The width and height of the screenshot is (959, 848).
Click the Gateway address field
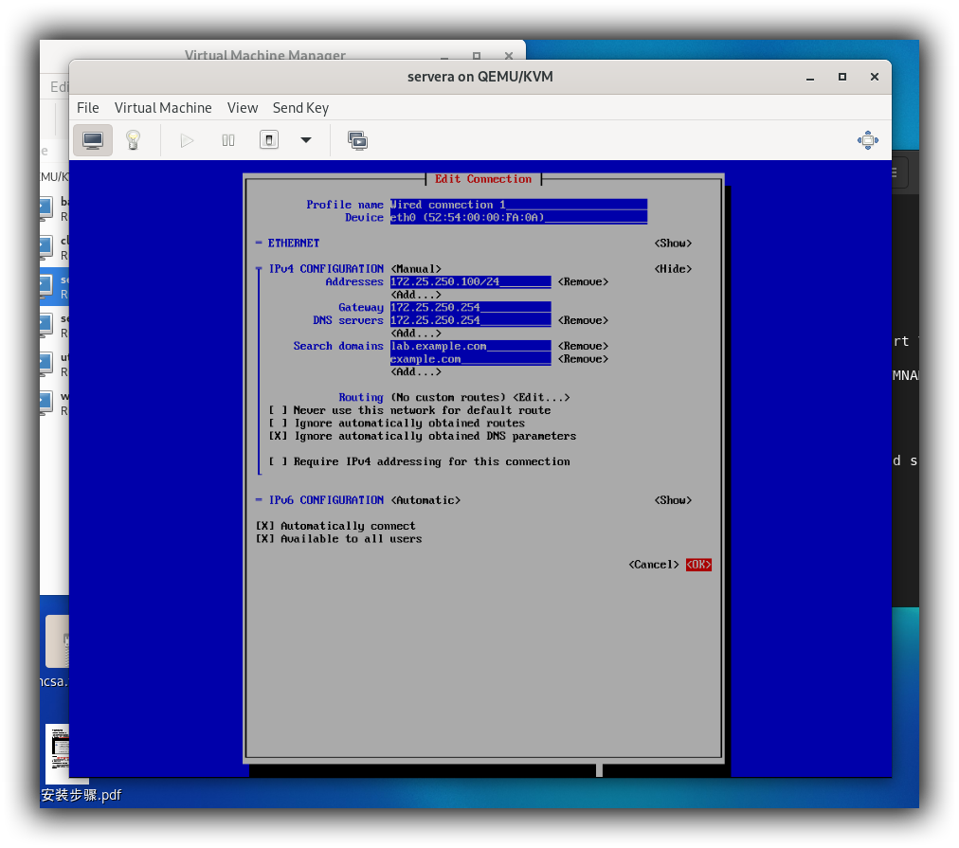coord(470,308)
